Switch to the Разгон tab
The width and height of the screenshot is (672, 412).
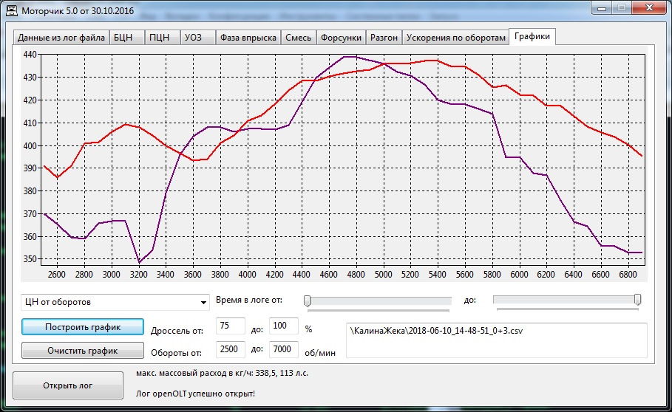pos(384,38)
